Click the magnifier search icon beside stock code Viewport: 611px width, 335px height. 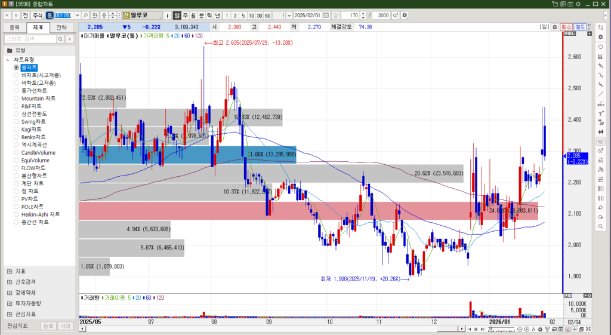click(x=86, y=15)
